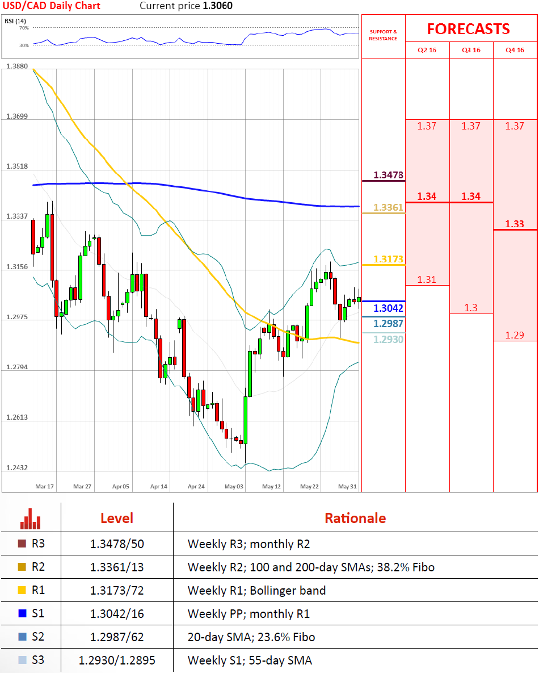539x673 pixels.
Task: Click Weekly R3; monthly R2 rationale
Action: (249, 544)
